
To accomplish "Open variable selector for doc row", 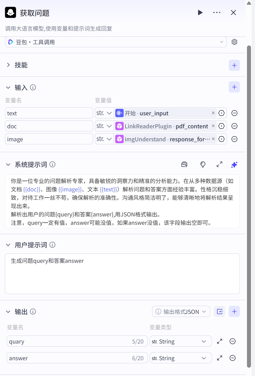I will point(221,126).
